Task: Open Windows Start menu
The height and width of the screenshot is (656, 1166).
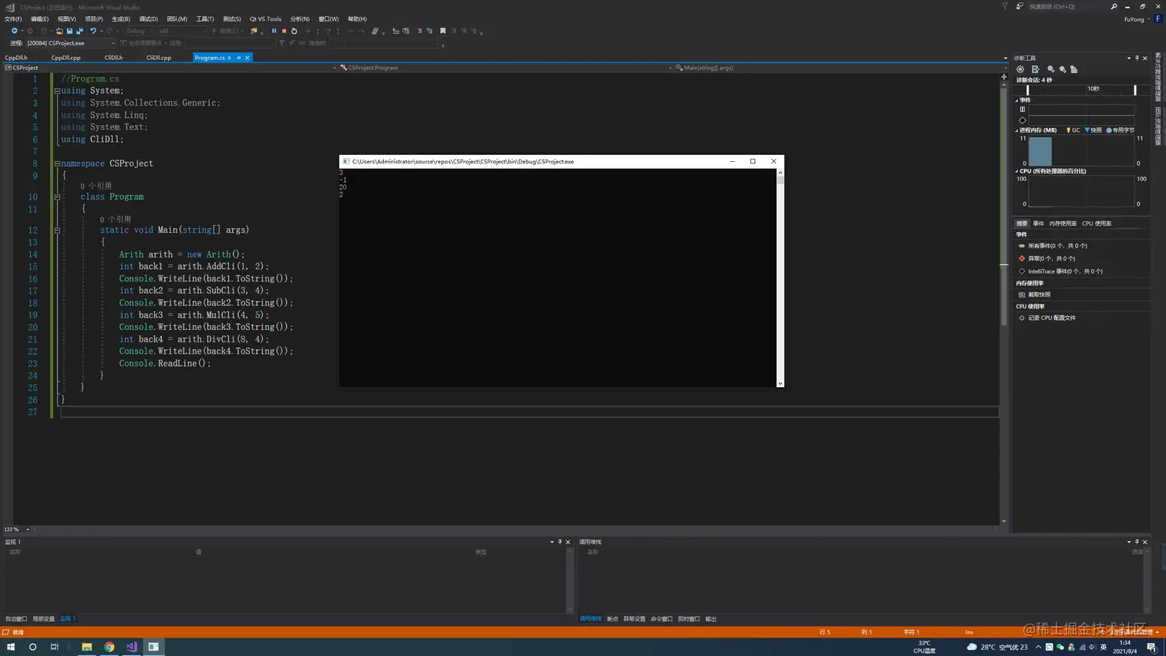Action: click(11, 647)
